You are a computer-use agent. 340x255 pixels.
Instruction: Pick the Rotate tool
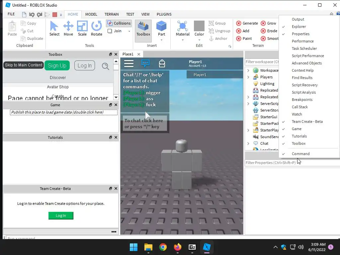click(x=97, y=29)
